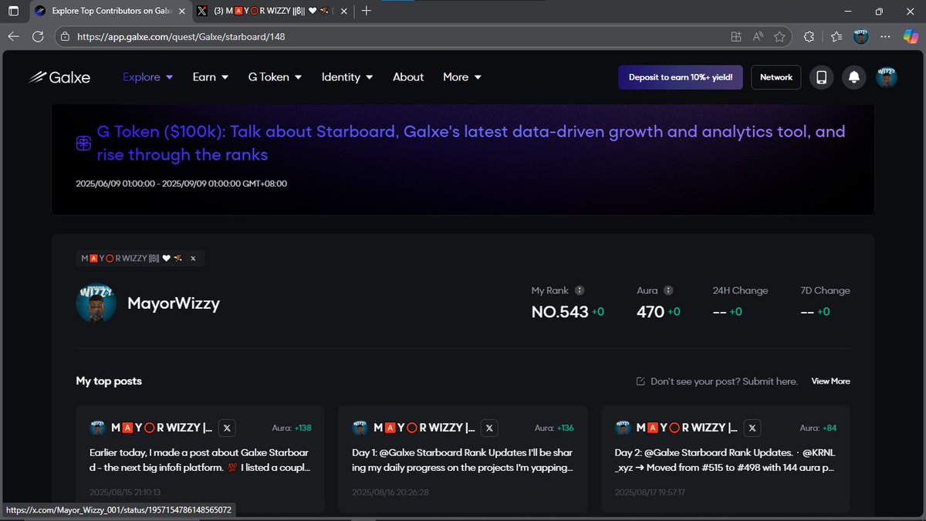Viewport: 926px width, 521px height.
Task: Open the Day 1 Starboard Rank Updates post
Action: pyautogui.click(x=463, y=460)
